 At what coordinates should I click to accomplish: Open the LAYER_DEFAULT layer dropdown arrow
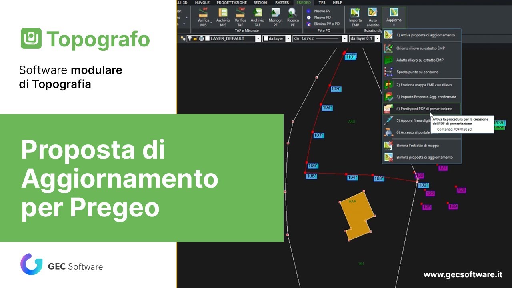(258, 39)
